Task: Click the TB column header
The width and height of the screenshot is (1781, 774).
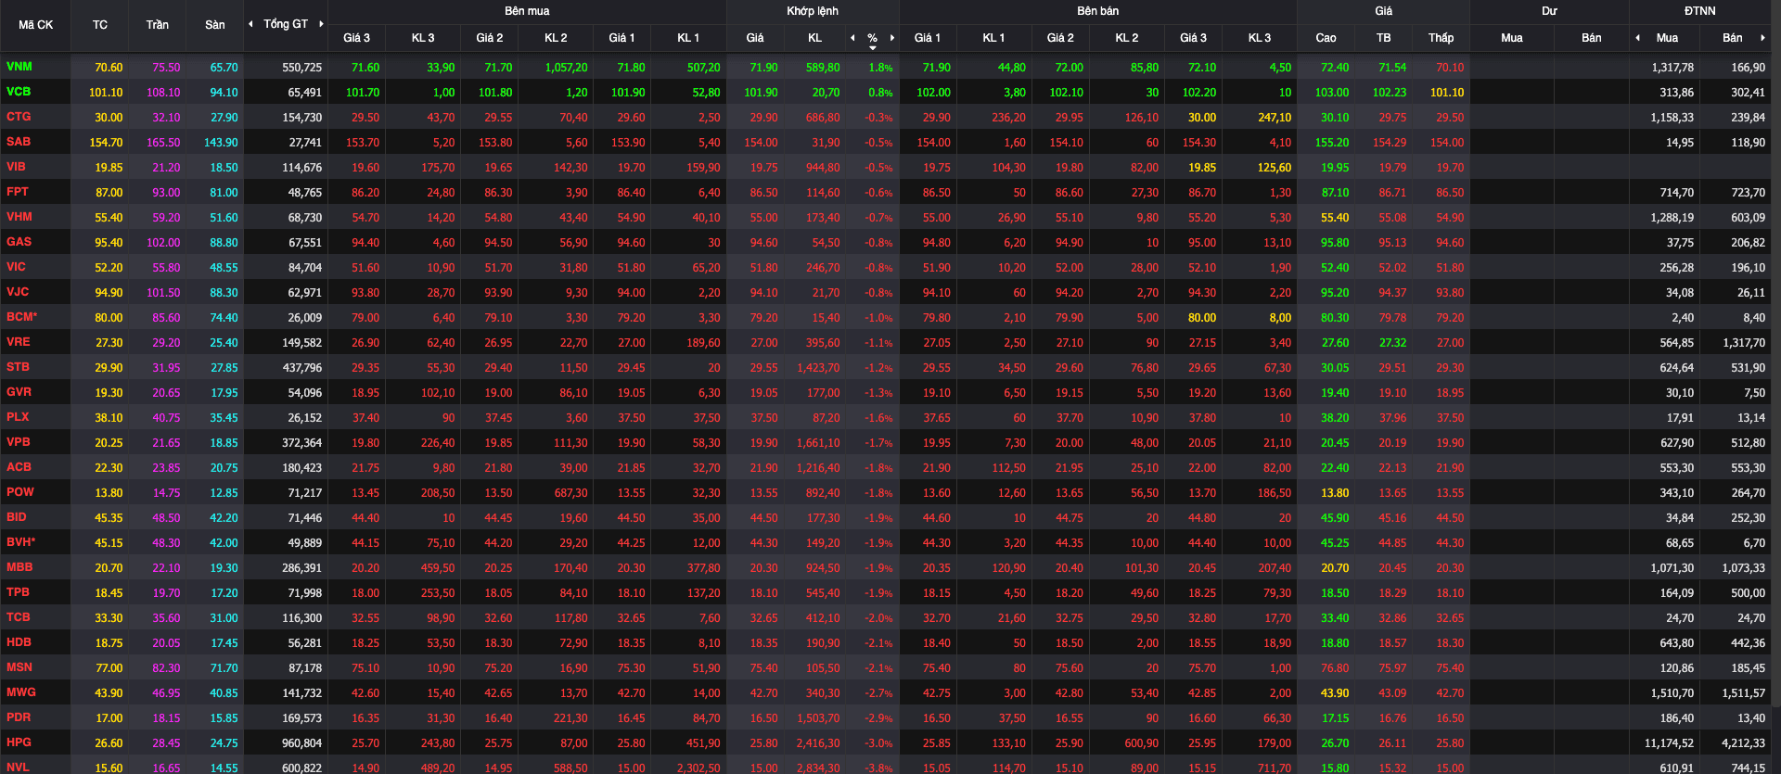Action: 1383,38
